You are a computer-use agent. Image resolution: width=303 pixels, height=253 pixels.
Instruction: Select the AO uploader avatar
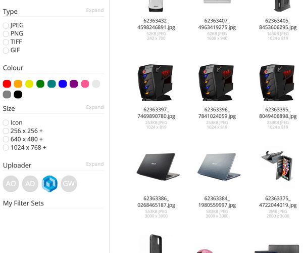point(11,184)
